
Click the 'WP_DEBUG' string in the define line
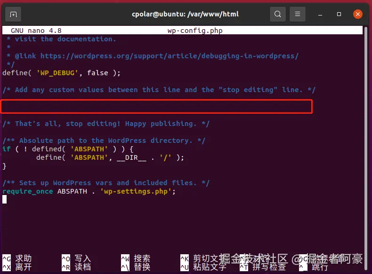(57, 73)
